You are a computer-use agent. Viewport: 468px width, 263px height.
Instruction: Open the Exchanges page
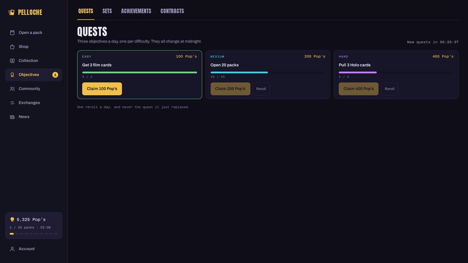coord(34,103)
